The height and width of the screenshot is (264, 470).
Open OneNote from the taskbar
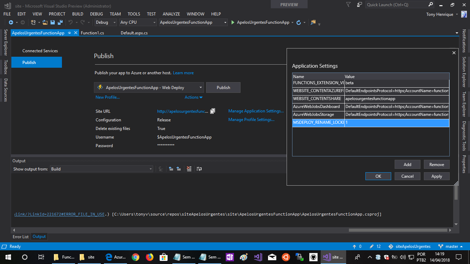click(x=229, y=257)
